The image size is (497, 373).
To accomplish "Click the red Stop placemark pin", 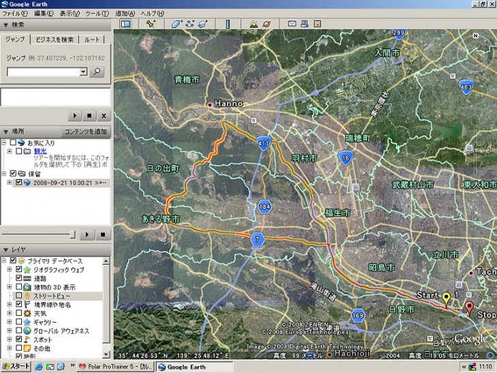I will (469, 308).
